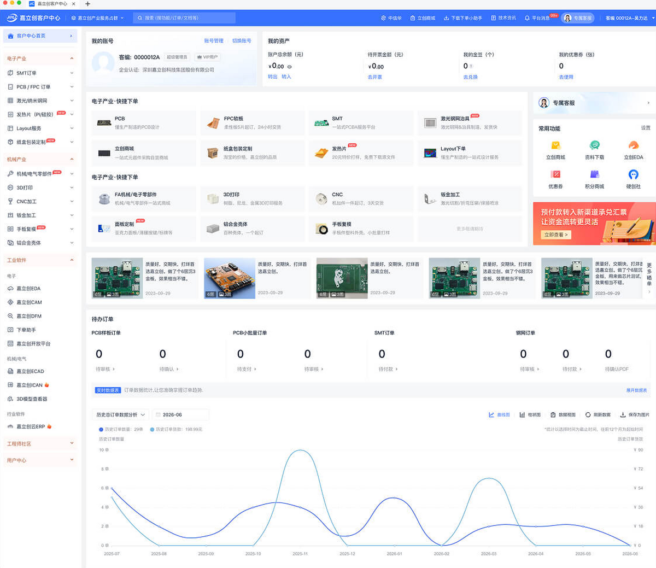Toggle 历史订单货款 legend series

176,430
